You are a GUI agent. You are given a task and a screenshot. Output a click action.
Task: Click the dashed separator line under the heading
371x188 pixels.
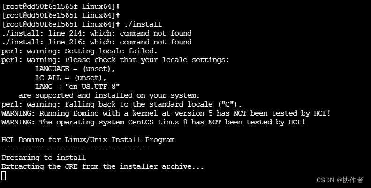point(75,149)
